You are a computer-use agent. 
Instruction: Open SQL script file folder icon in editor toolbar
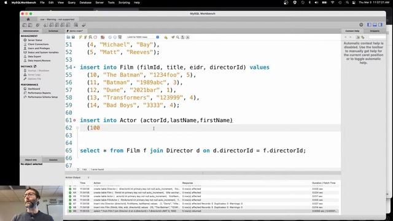(x=68, y=37)
